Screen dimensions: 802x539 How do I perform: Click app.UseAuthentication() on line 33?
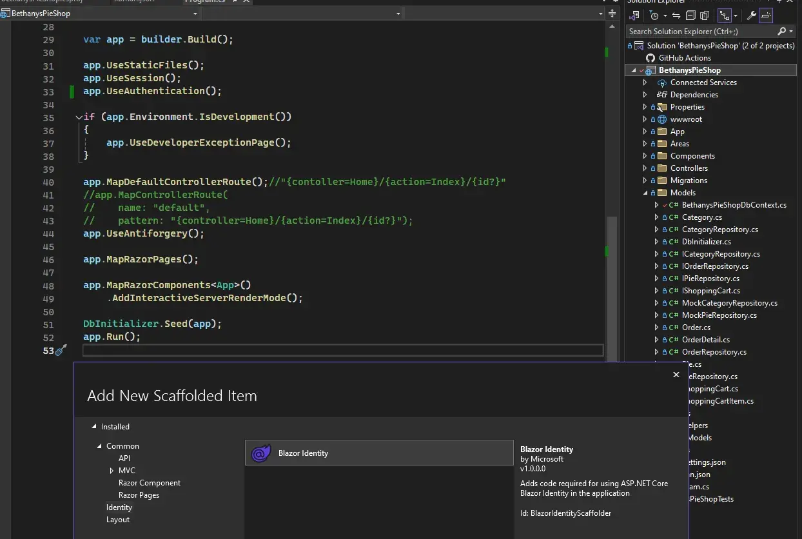(x=152, y=91)
